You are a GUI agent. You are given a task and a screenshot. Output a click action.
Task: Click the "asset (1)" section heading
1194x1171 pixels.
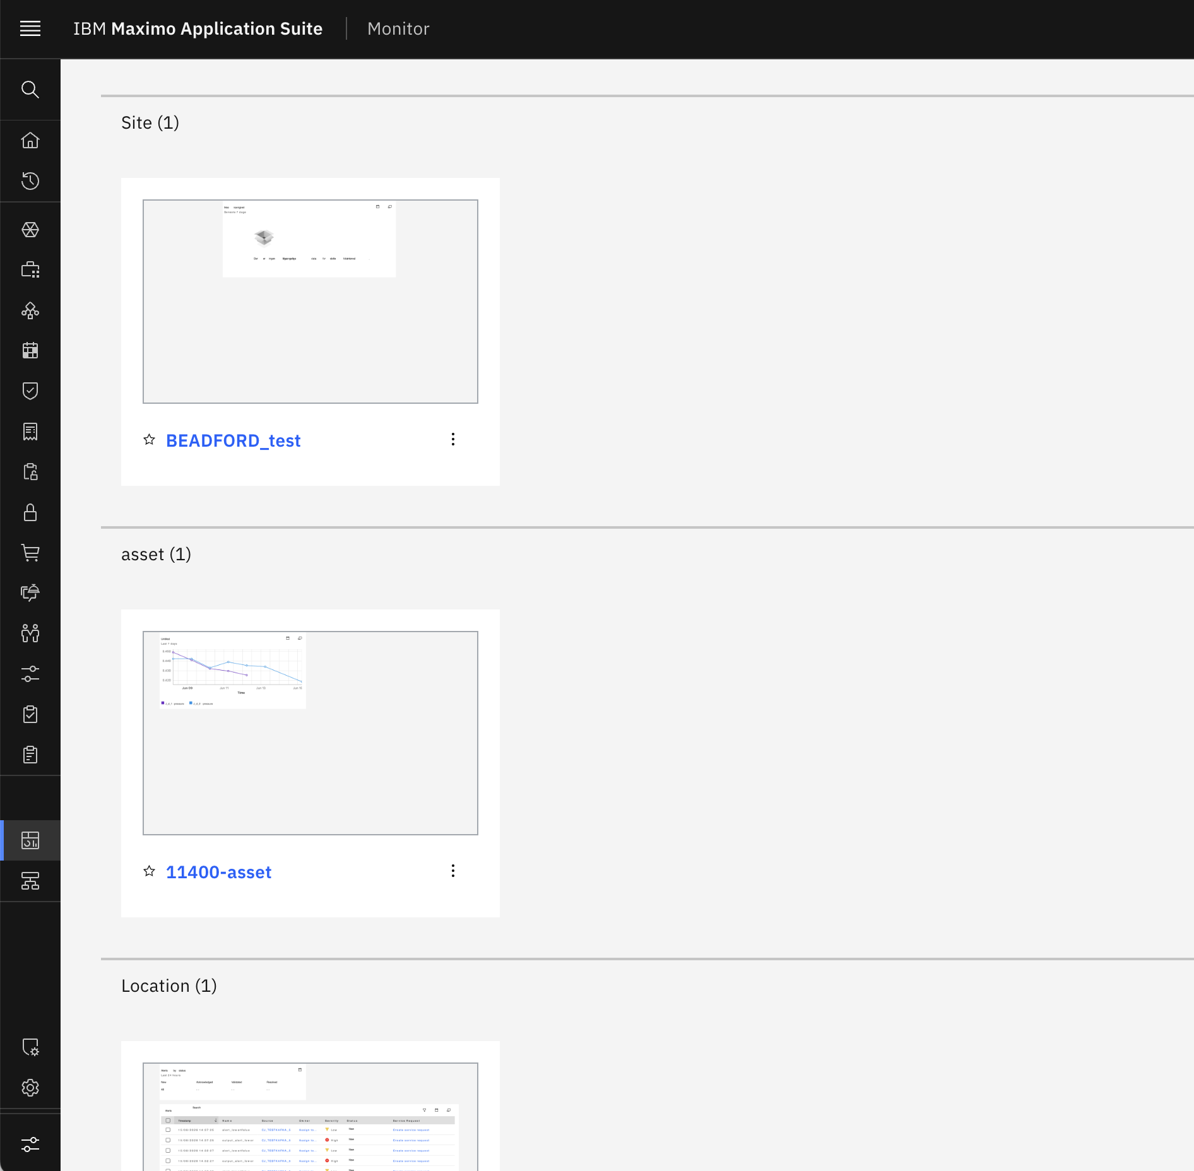click(156, 554)
